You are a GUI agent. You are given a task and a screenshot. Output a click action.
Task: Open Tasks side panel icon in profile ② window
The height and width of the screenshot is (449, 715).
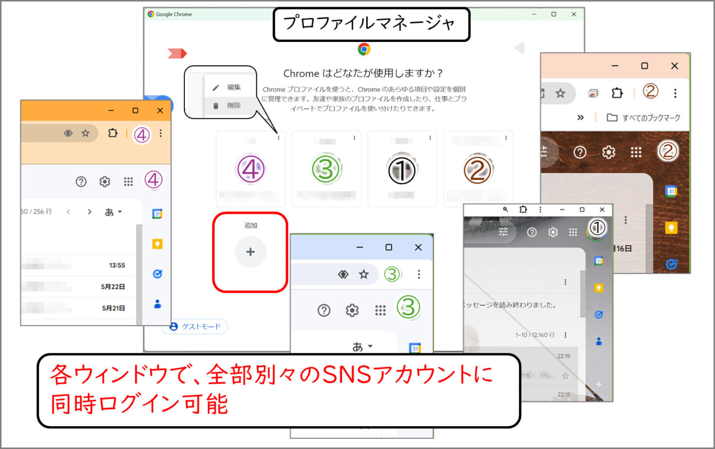[x=671, y=264]
